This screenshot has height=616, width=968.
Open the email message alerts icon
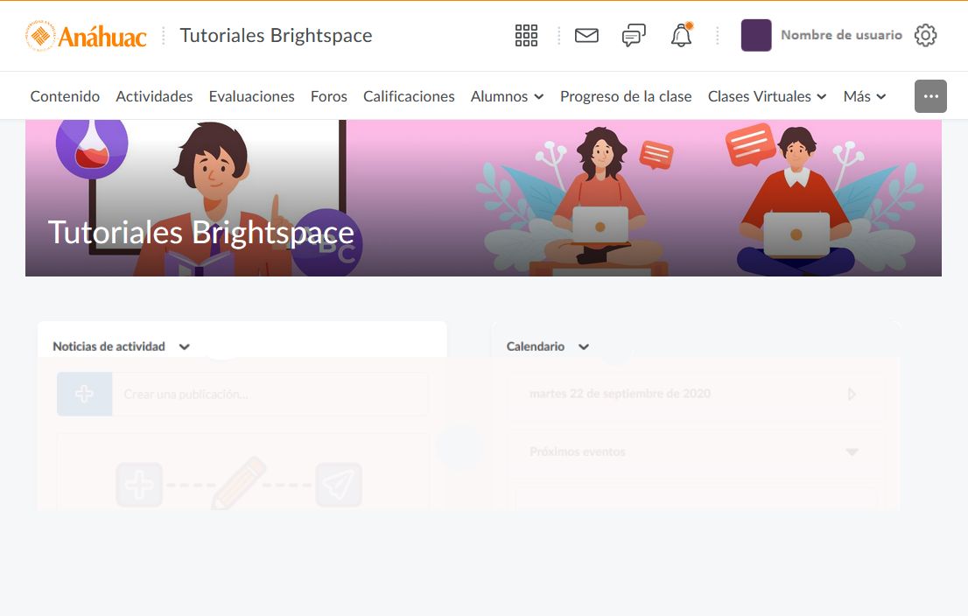click(586, 35)
